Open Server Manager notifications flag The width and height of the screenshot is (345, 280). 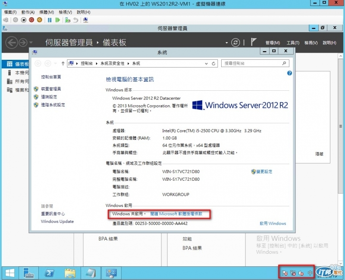click(x=254, y=42)
